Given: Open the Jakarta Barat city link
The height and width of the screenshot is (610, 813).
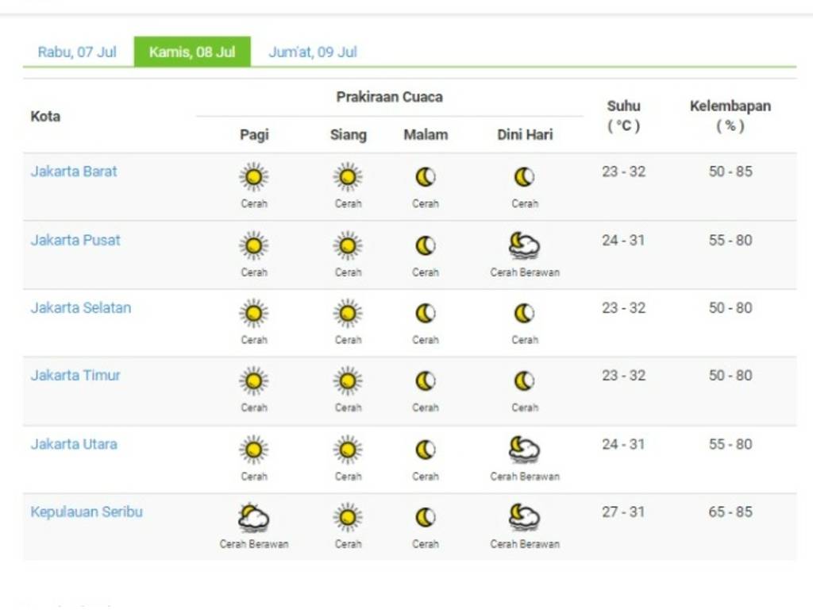Looking at the screenshot, I should [x=74, y=172].
